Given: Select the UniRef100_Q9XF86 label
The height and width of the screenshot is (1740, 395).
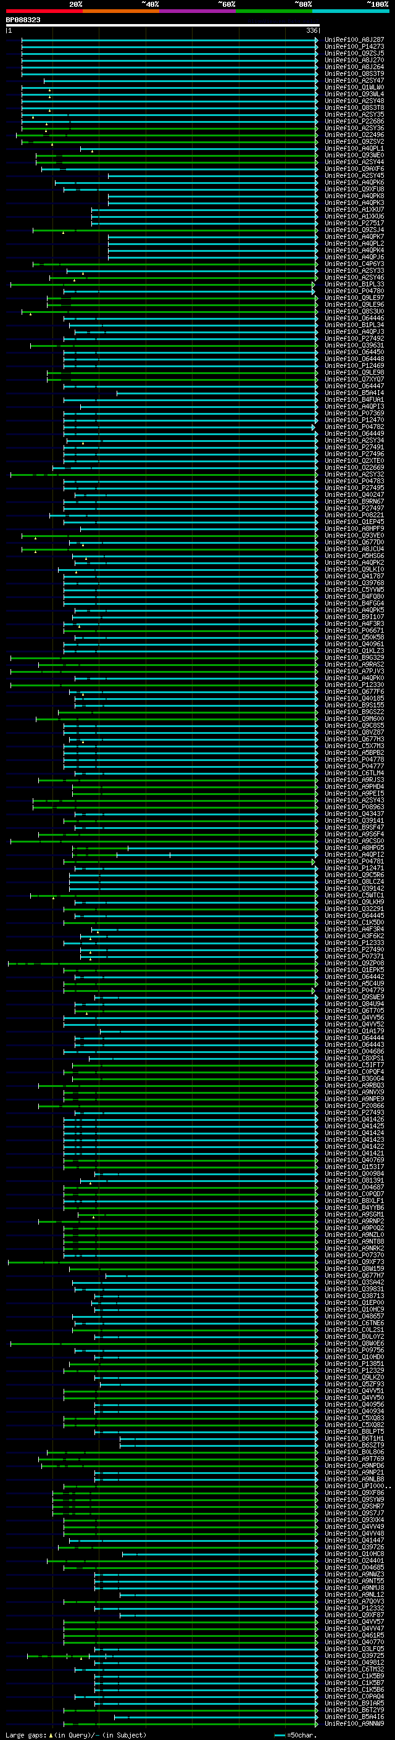Looking at the screenshot, I should point(354,1492).
